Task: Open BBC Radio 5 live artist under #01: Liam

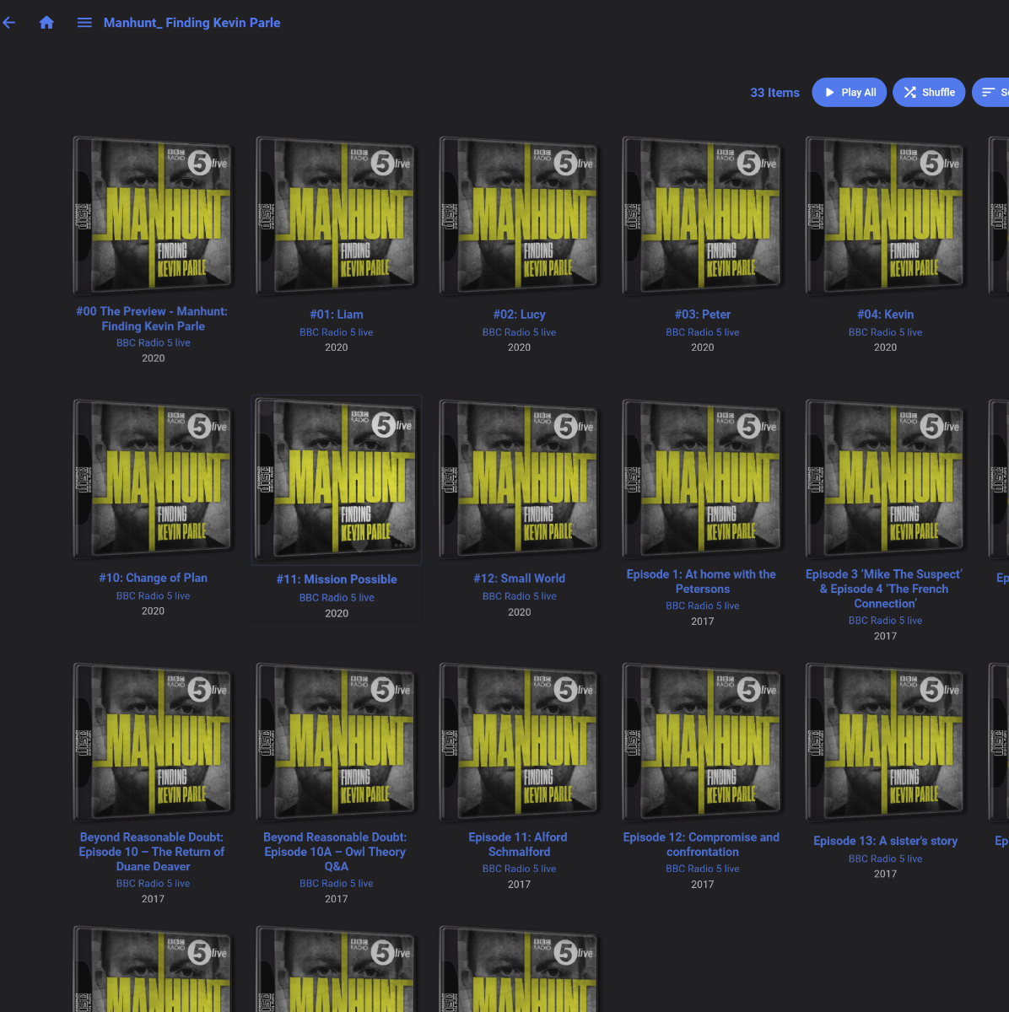Action: point(336,332)
